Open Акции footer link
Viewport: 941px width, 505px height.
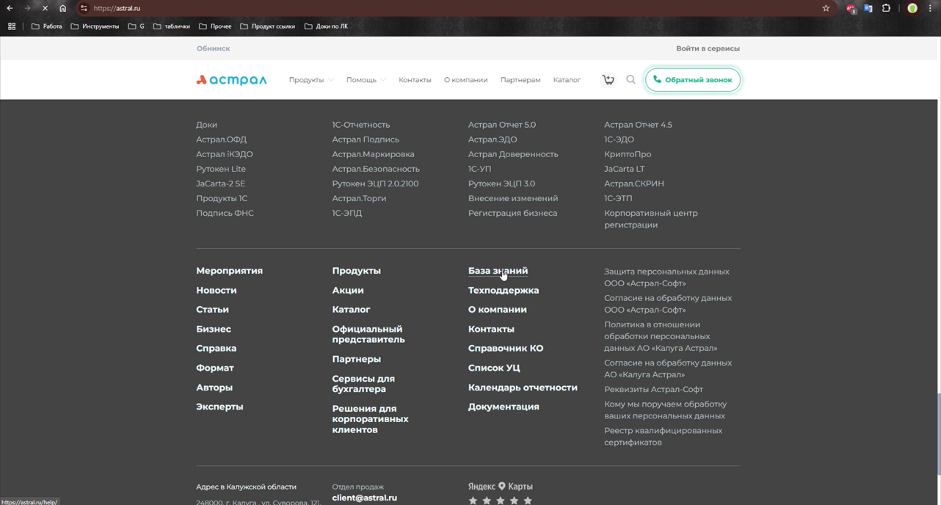click(x=347, y=291)
